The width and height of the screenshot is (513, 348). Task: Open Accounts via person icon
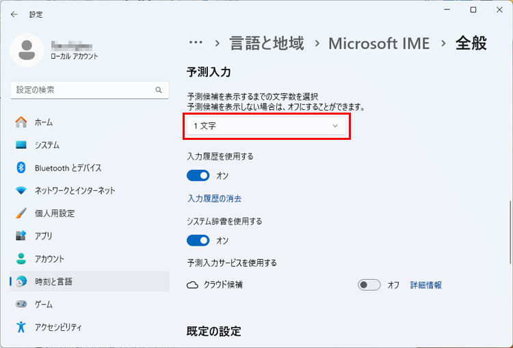tap(21, 259)
